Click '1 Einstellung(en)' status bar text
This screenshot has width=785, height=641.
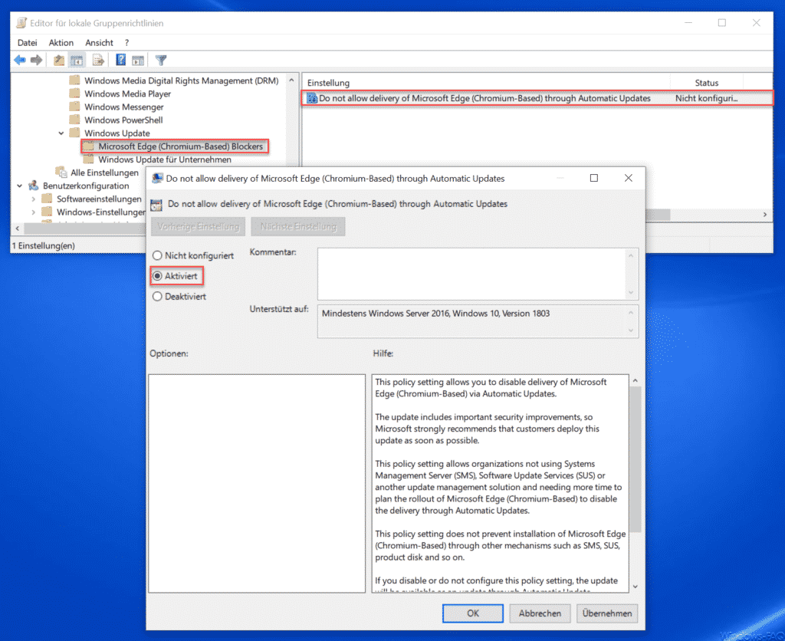(44, 245)
